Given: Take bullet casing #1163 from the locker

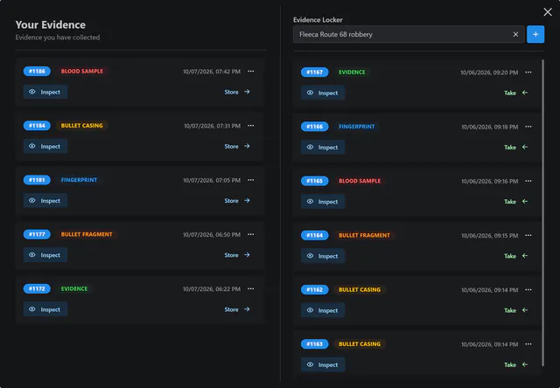Looking at the screenshot, I should coord(515,364).
